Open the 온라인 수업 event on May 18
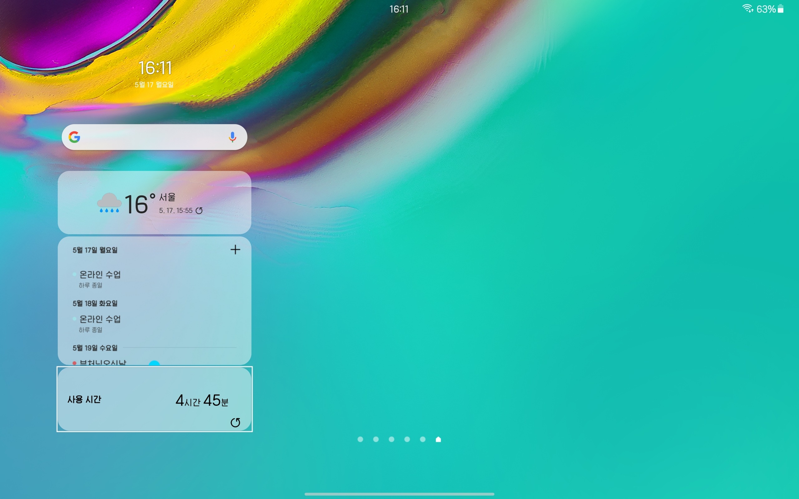 100,319
